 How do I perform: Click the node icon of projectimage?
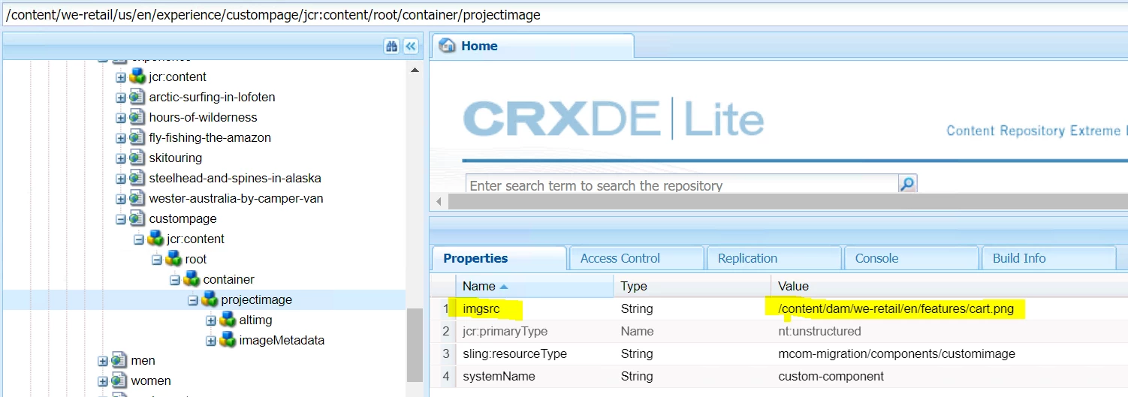pos(210,299)
